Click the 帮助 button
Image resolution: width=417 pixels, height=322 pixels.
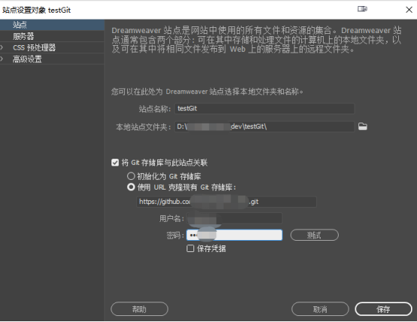click(139, 309)
